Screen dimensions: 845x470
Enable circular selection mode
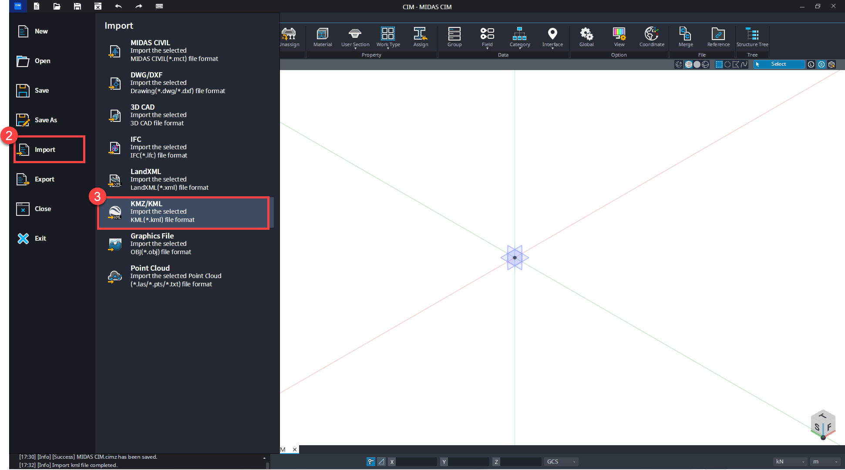tap(727, 64)
